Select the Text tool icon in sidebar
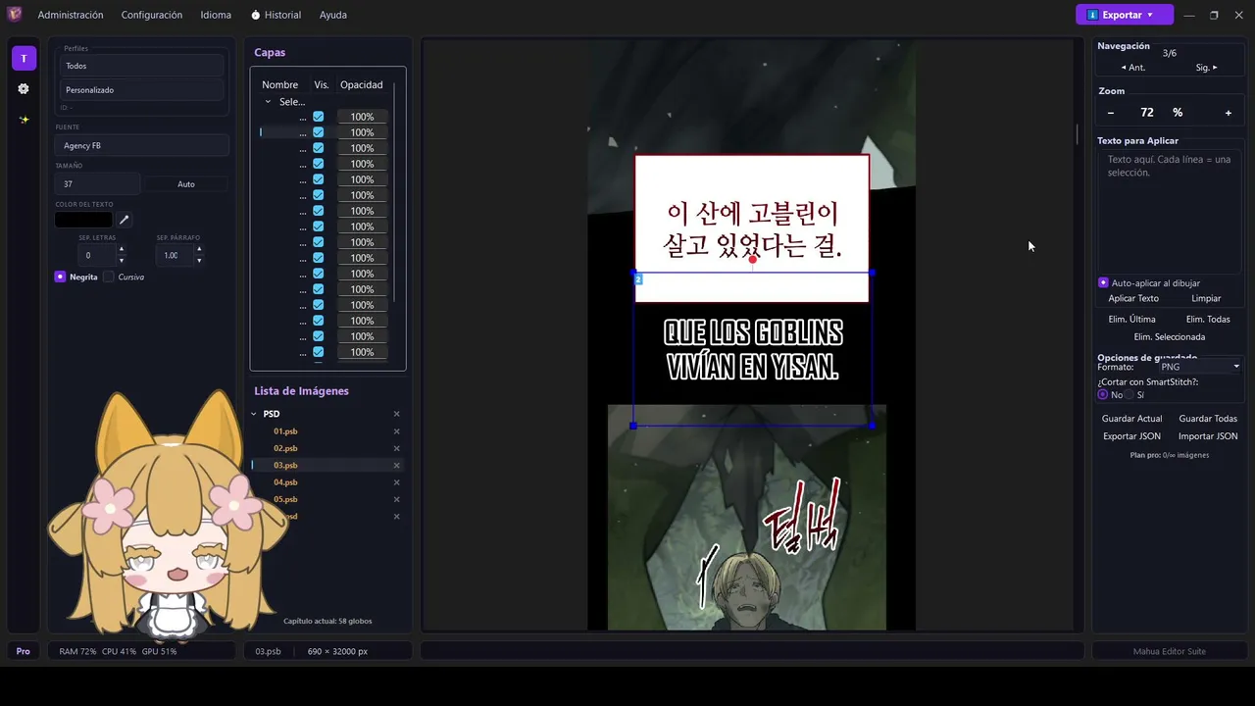 coord(24,58)
